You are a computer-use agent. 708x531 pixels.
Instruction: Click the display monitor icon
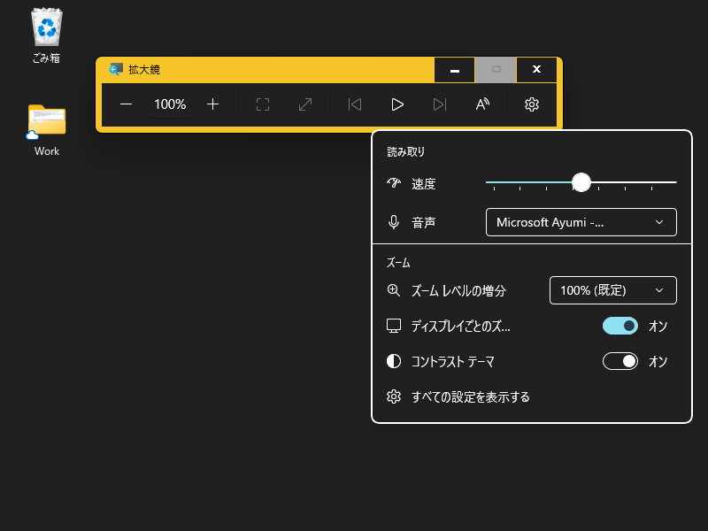point(394,326)
